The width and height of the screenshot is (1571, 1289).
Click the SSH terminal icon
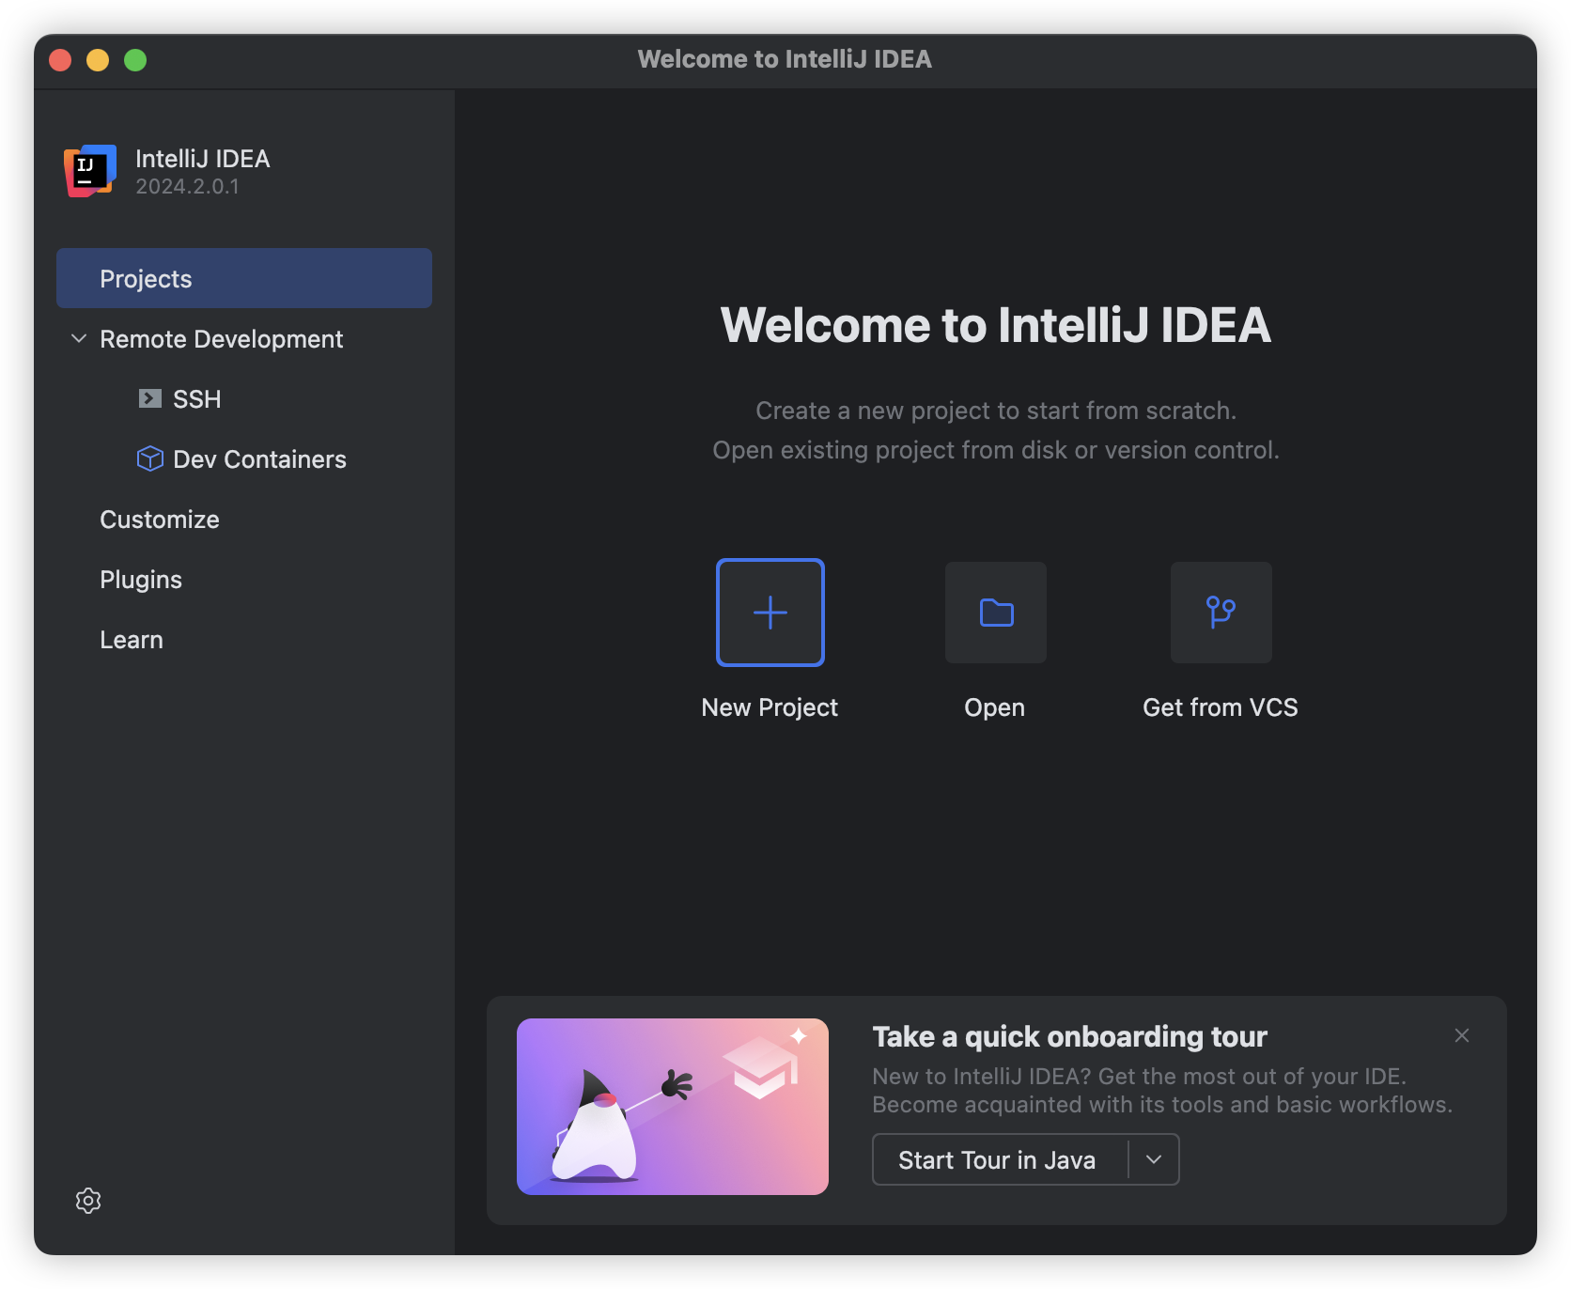click(149, 398)
